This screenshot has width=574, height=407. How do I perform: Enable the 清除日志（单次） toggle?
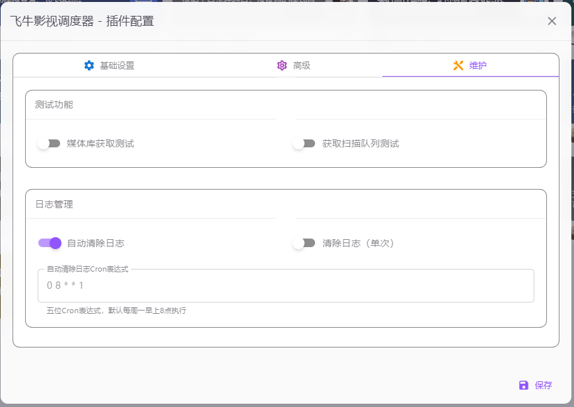(303, 242)
